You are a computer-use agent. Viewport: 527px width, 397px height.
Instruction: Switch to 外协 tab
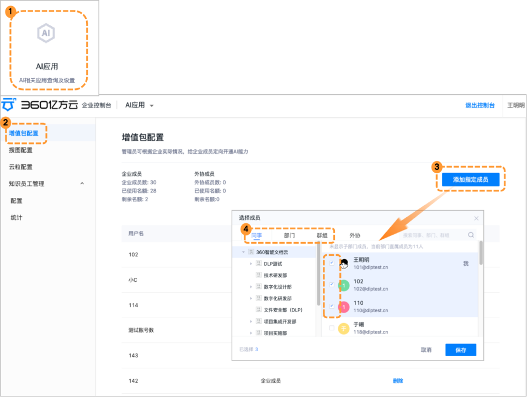coord(355,235)
